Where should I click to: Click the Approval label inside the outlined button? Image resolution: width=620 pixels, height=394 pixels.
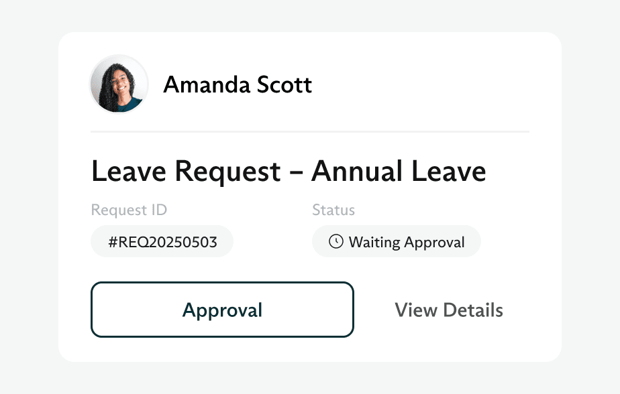click(222, 310)
